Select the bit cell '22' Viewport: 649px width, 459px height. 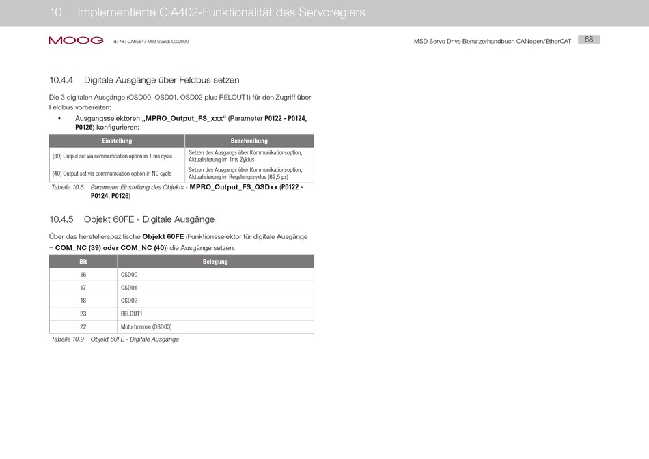pyautogui.click(x=83, y=327)
